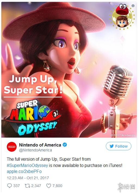
Task: Click the Follow button
Action: (x=119, y=146)
